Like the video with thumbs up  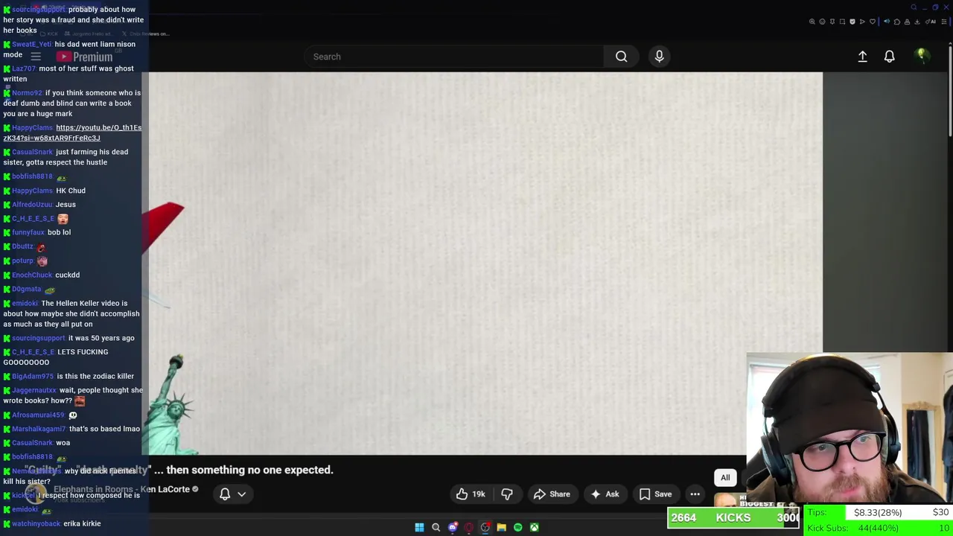pyautogui.click(x=462, y=494)
